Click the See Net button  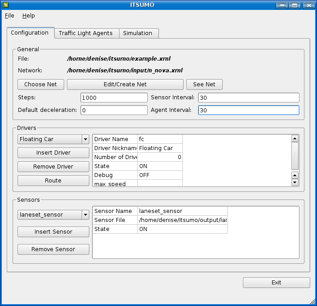(x=204, y=84)
